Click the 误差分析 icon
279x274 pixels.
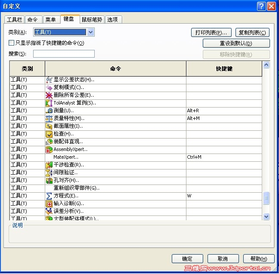49,212
